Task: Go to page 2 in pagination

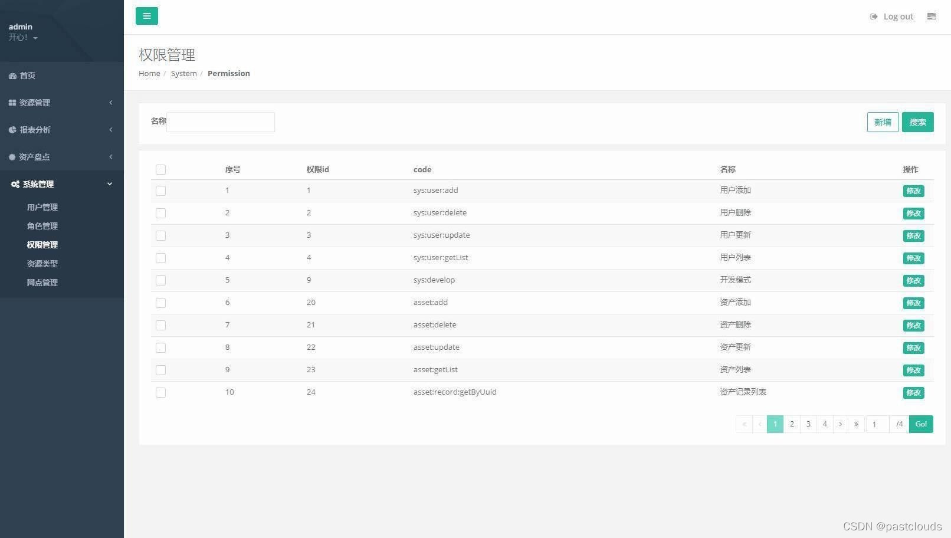Action: point(791,424)
